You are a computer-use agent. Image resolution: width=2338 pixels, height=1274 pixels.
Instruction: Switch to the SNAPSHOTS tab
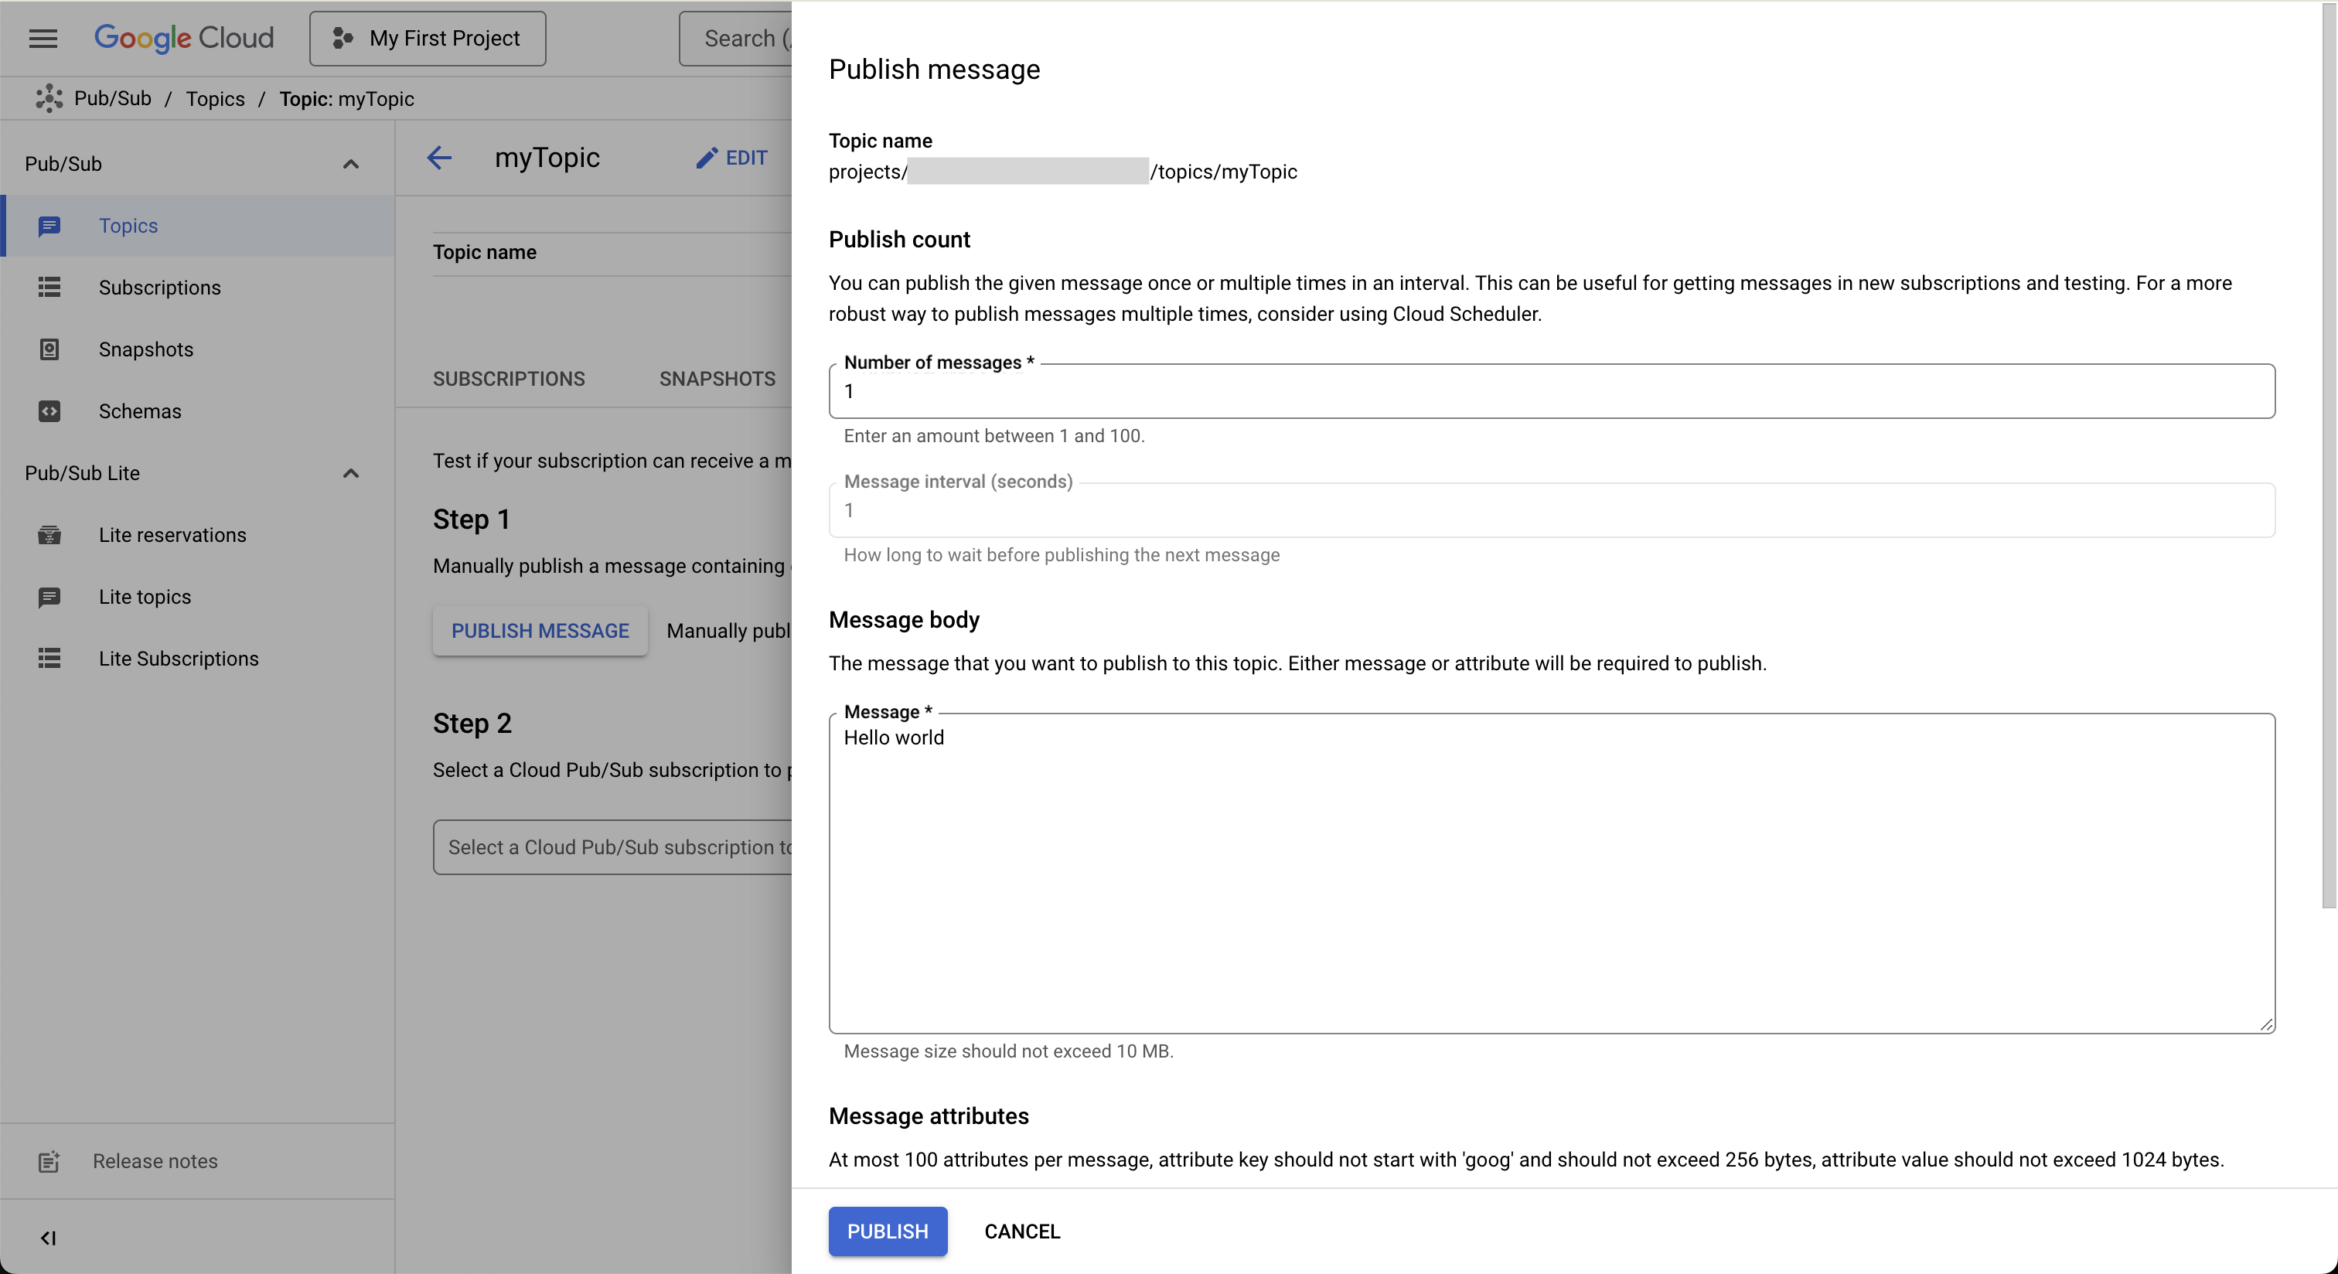click(x=717, y=378)
